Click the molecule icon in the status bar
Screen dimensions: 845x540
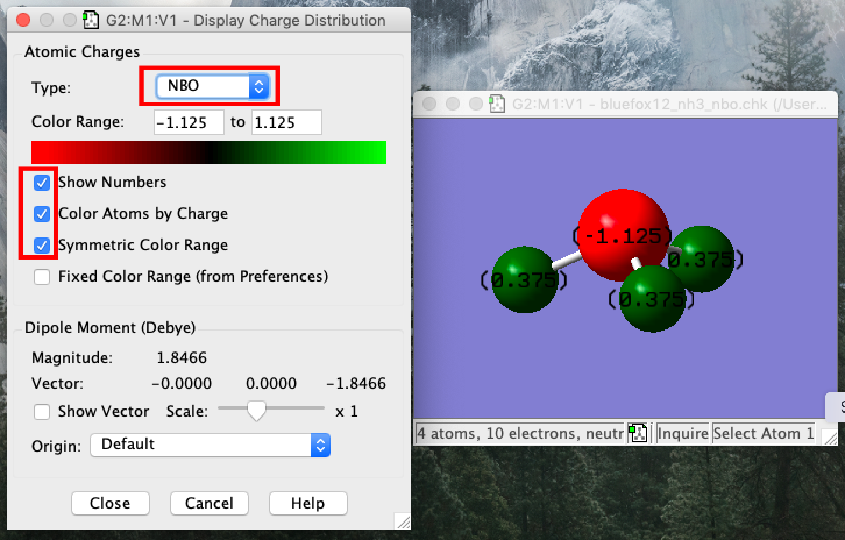(x=638, y=434)
